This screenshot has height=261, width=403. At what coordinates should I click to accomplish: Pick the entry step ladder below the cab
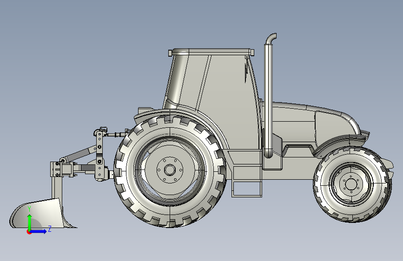[x=247, y=181]
